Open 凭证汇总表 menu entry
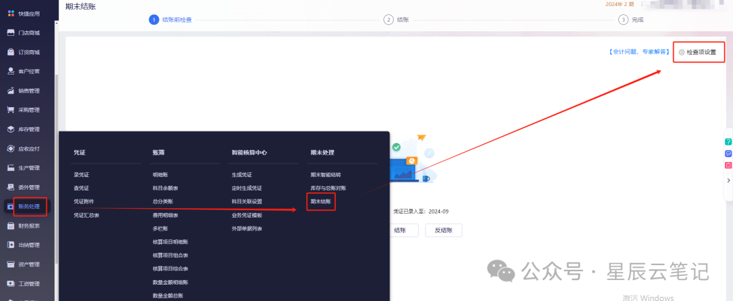This screenshot has height=301, width=733. (86, 215)
